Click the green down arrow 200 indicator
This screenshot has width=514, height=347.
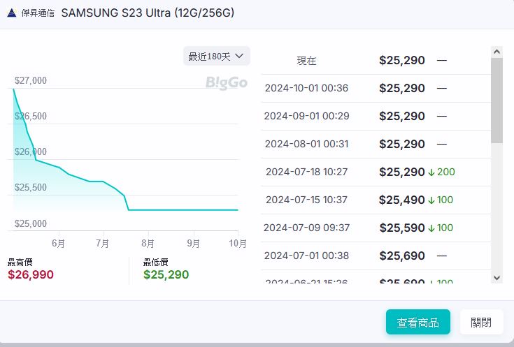click(x=441, y=172)
